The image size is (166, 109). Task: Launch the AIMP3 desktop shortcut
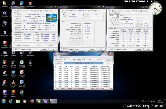[5, 73]
